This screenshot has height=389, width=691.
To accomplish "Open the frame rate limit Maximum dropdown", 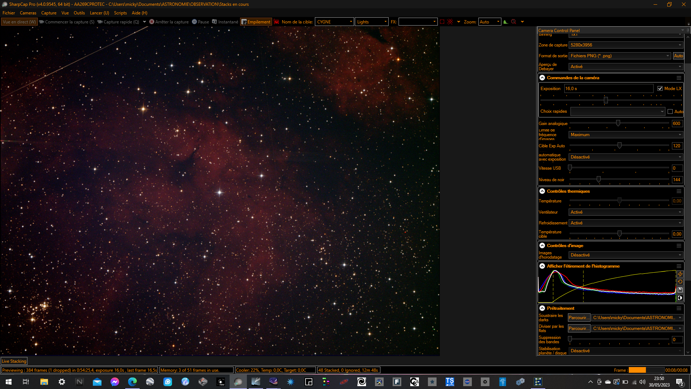I will coord(625,135).
